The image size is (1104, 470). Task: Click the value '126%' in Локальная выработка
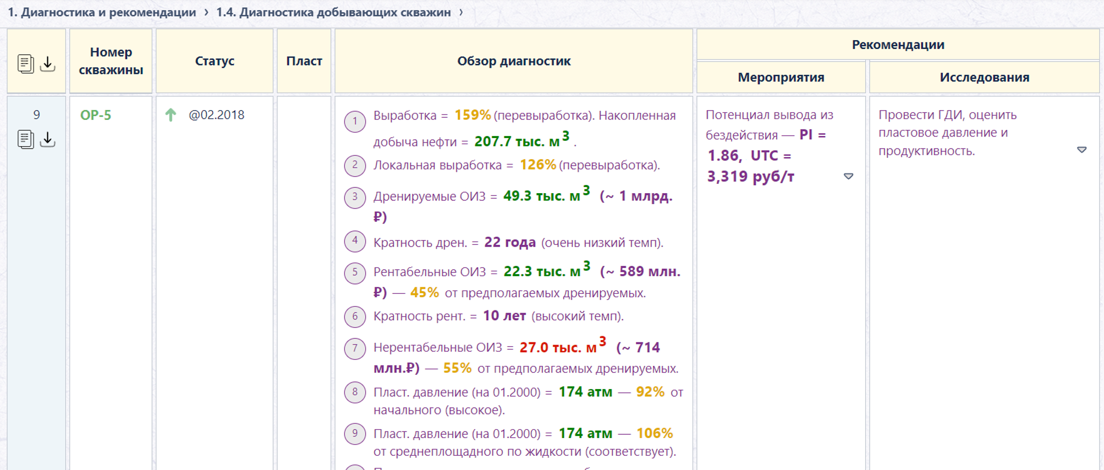[x=538, y=165]
